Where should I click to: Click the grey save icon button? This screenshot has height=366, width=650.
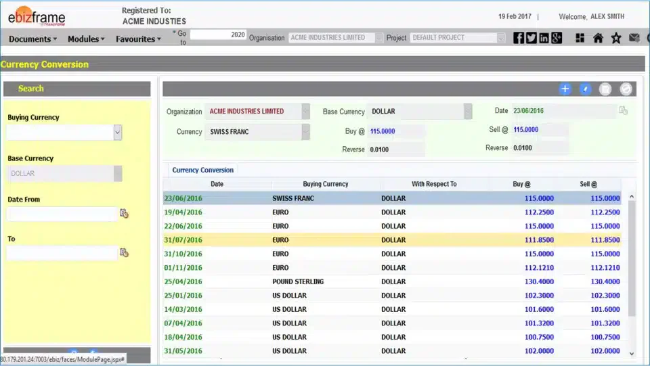coord(605,89)
